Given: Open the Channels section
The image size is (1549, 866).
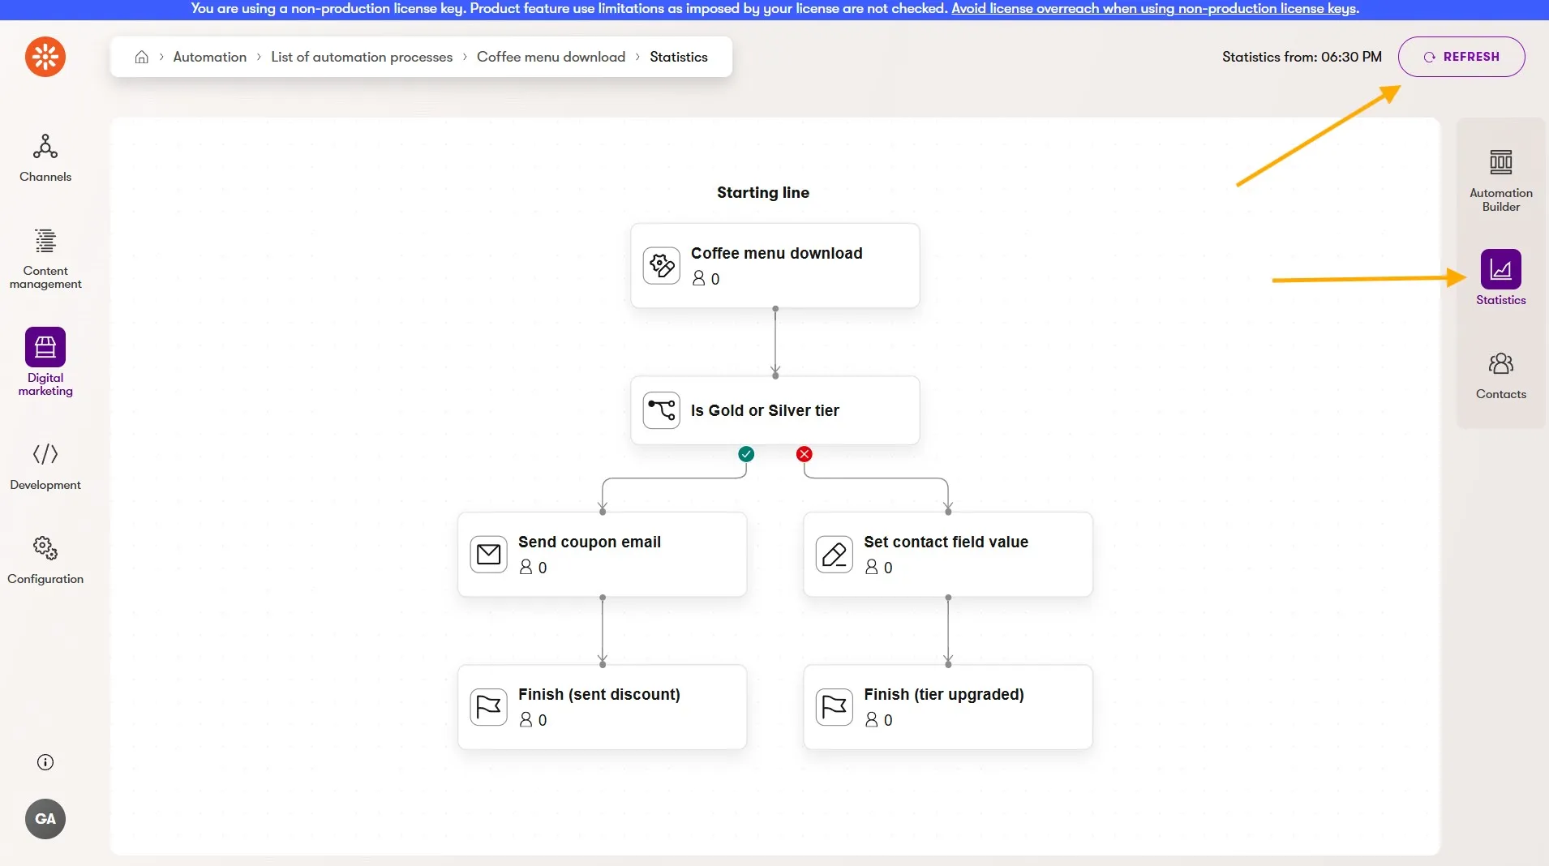Looking at the screenshot, I should point(45,158).
